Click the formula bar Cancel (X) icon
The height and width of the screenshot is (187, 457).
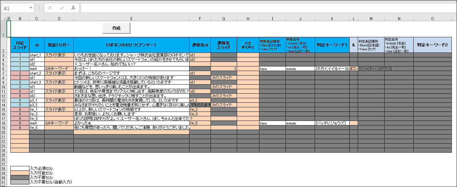[x=50, y=8]
